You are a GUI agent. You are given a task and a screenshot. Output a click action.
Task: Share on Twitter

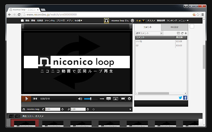[x=180, y=98]
